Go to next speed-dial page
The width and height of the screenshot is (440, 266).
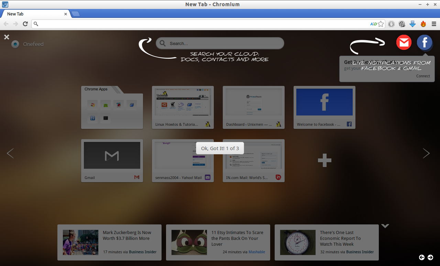tap(426, 153)
